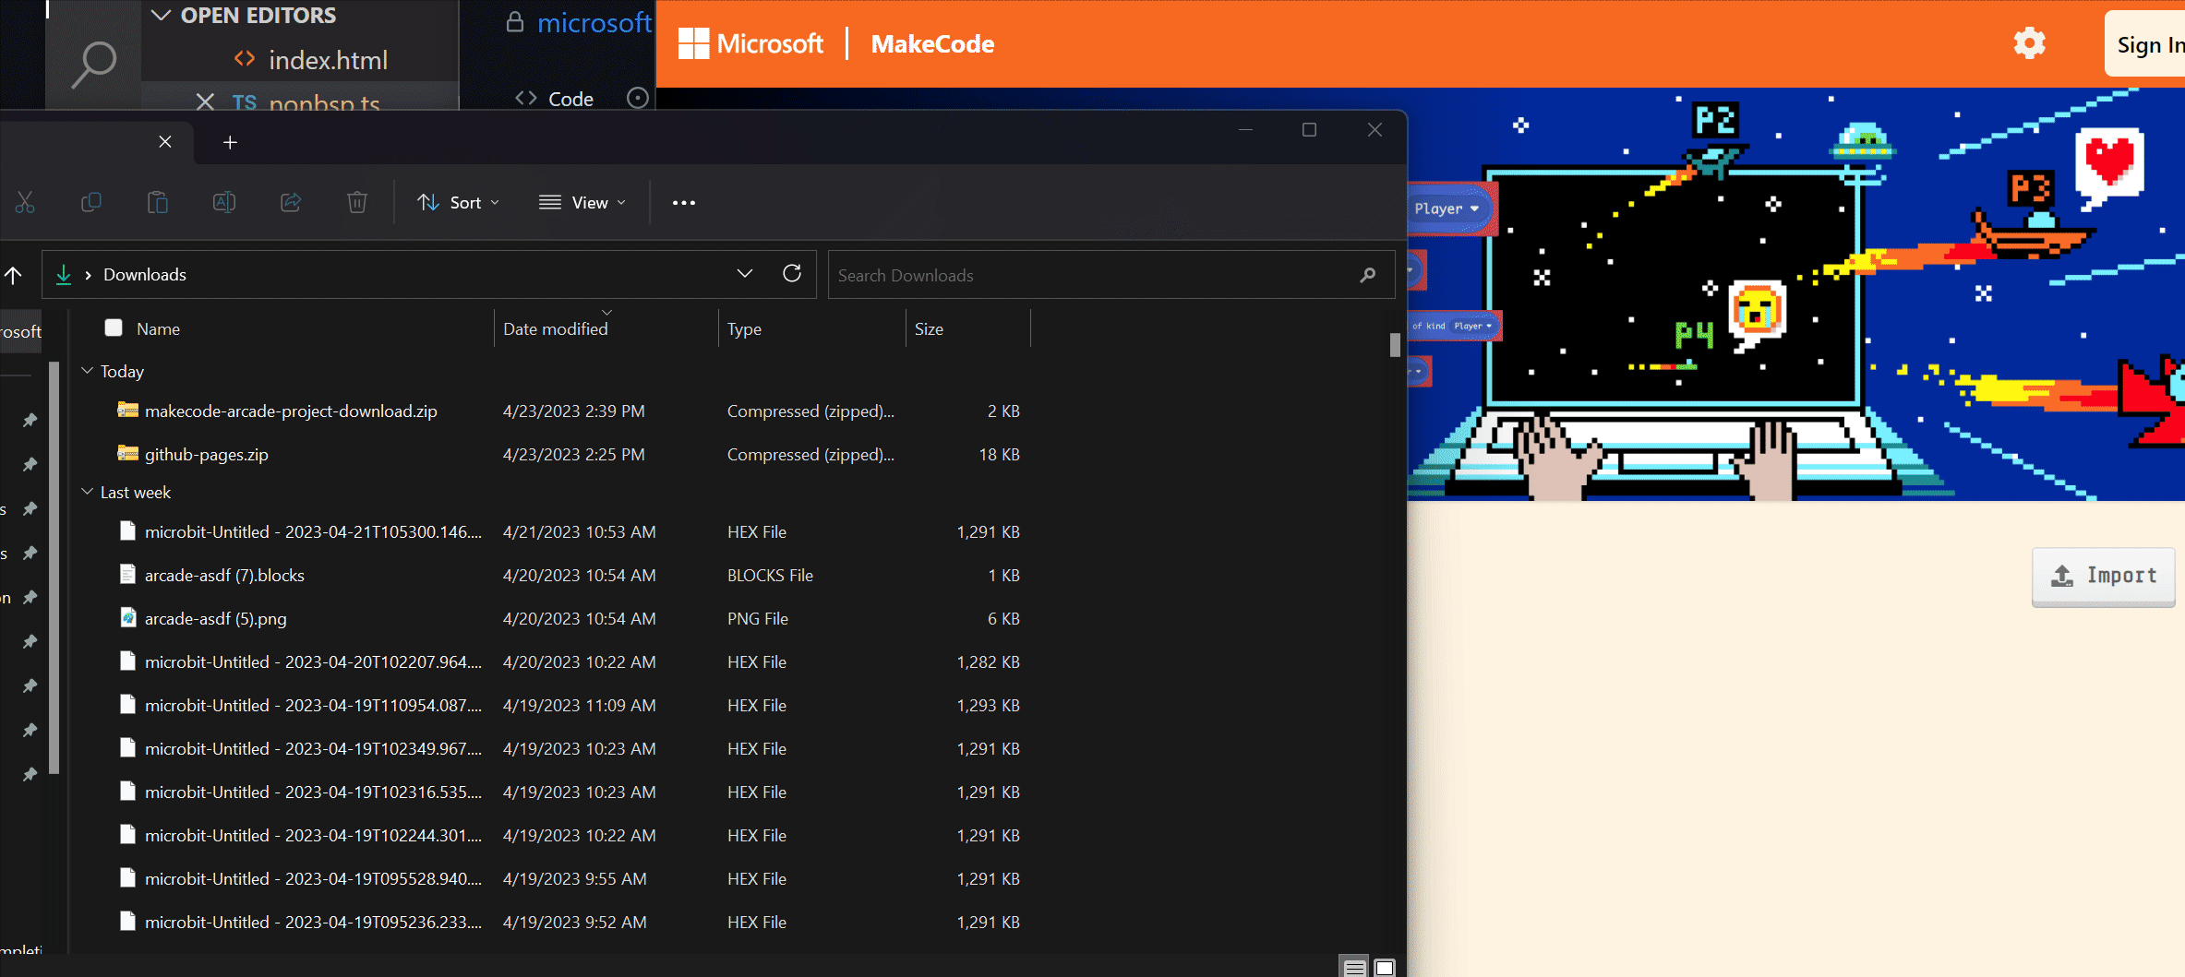Open the View dropdown menu
The width and height of the screenshot is (2185, 977).
point(582,203)
